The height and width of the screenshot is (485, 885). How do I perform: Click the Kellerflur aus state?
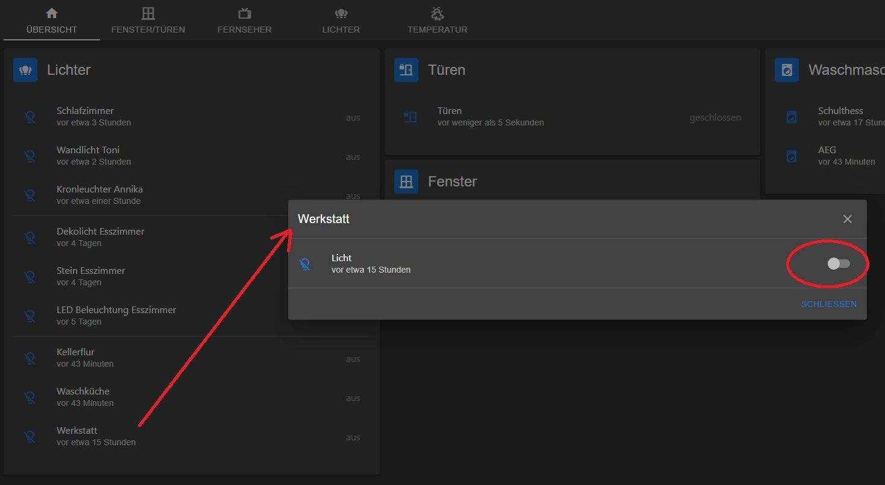353,359
